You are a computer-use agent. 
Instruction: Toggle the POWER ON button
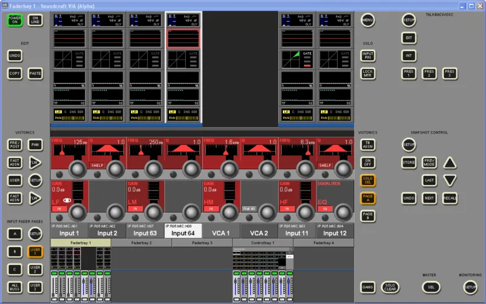pos(15,20)
